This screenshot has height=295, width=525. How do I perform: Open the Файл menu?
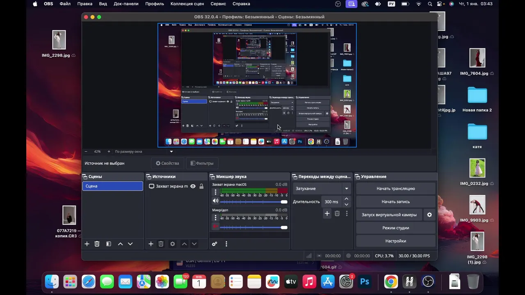pyautogui.click(x=65, y=4)
